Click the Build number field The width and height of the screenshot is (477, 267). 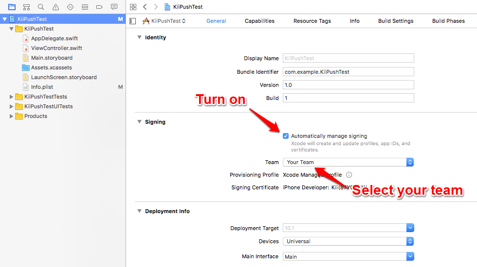pos(349,98)
